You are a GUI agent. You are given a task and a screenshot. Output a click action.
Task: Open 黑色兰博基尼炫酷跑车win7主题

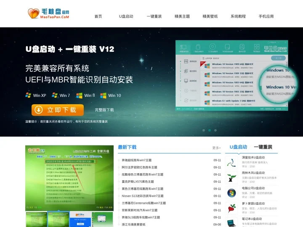(x=142, y=189)
